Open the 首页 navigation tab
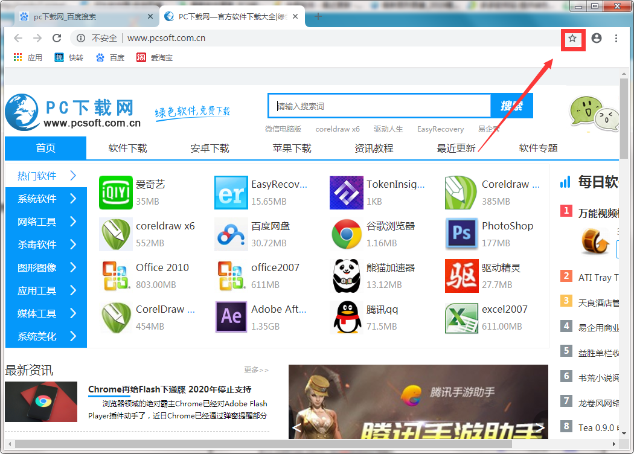Image resolution: width=634 pixels, height=454 pixels. coord(46,148)
